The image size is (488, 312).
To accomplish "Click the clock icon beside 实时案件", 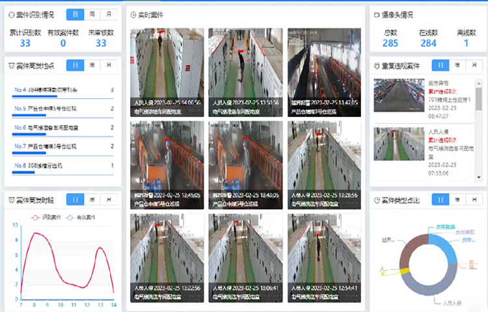I will tap(133, 14).
